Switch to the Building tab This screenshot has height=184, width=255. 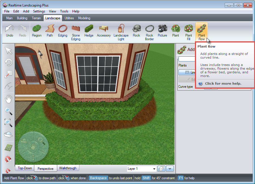[22, 18]
